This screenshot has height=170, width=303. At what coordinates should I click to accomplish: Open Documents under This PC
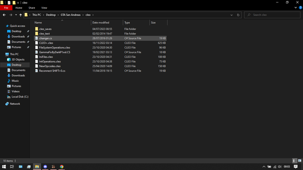(x=18, y=70)
